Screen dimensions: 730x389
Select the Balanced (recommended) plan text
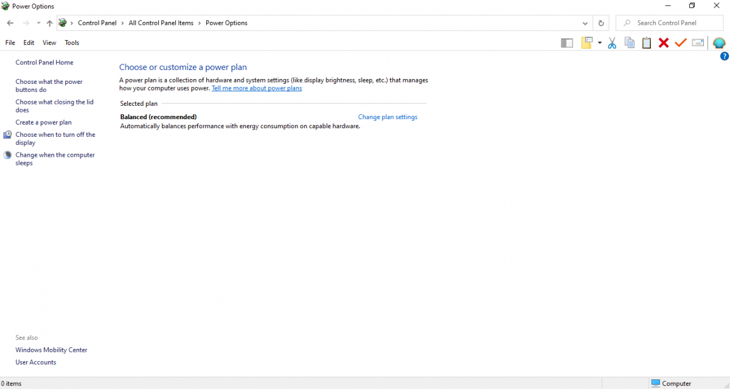pos(159,117)
